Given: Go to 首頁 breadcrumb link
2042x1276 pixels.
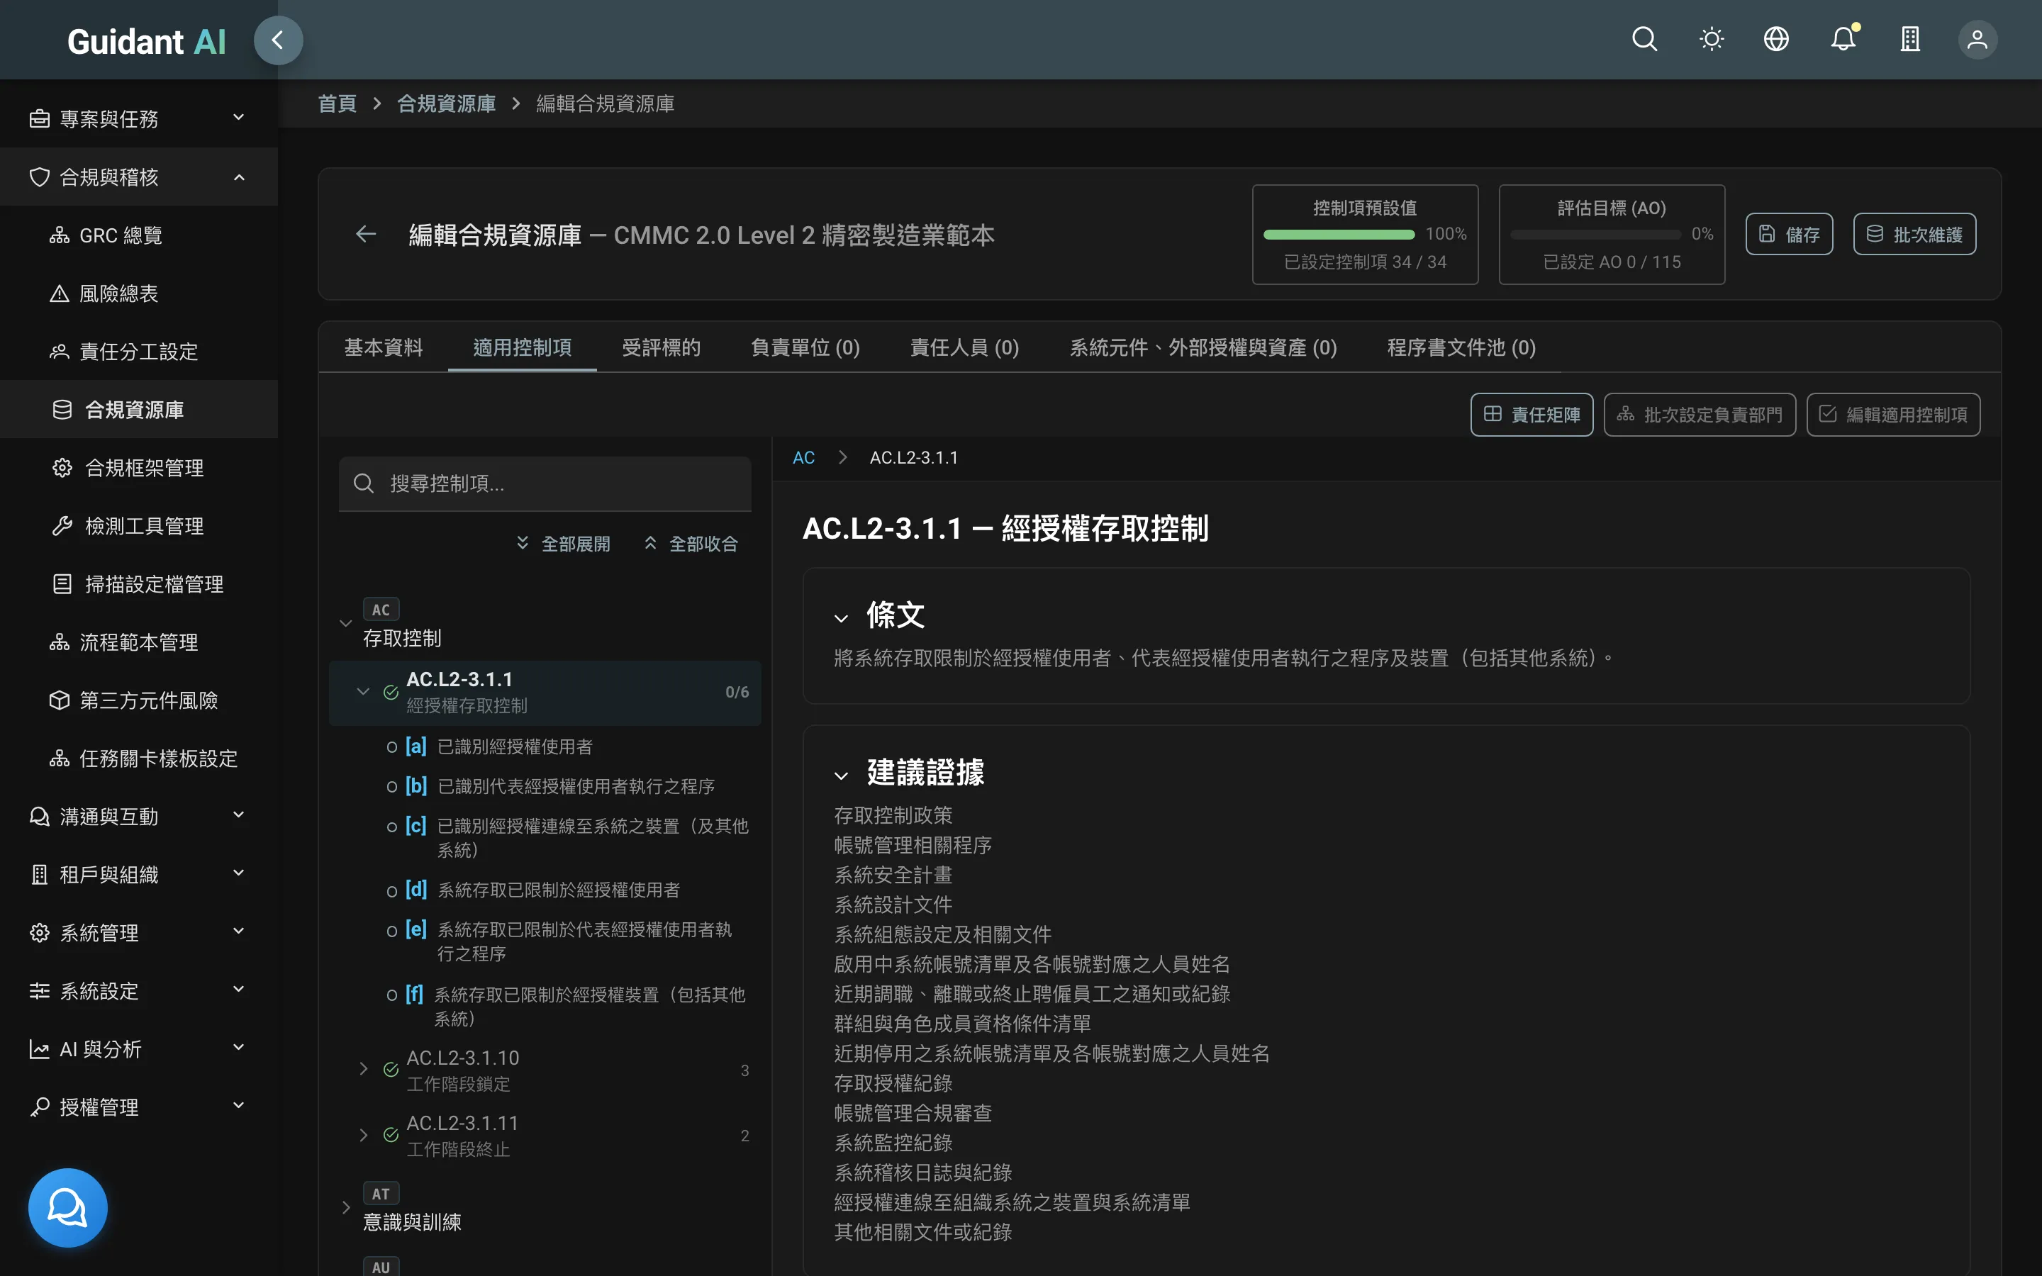Looking at the screenshot, I should [x=337, y=103].
